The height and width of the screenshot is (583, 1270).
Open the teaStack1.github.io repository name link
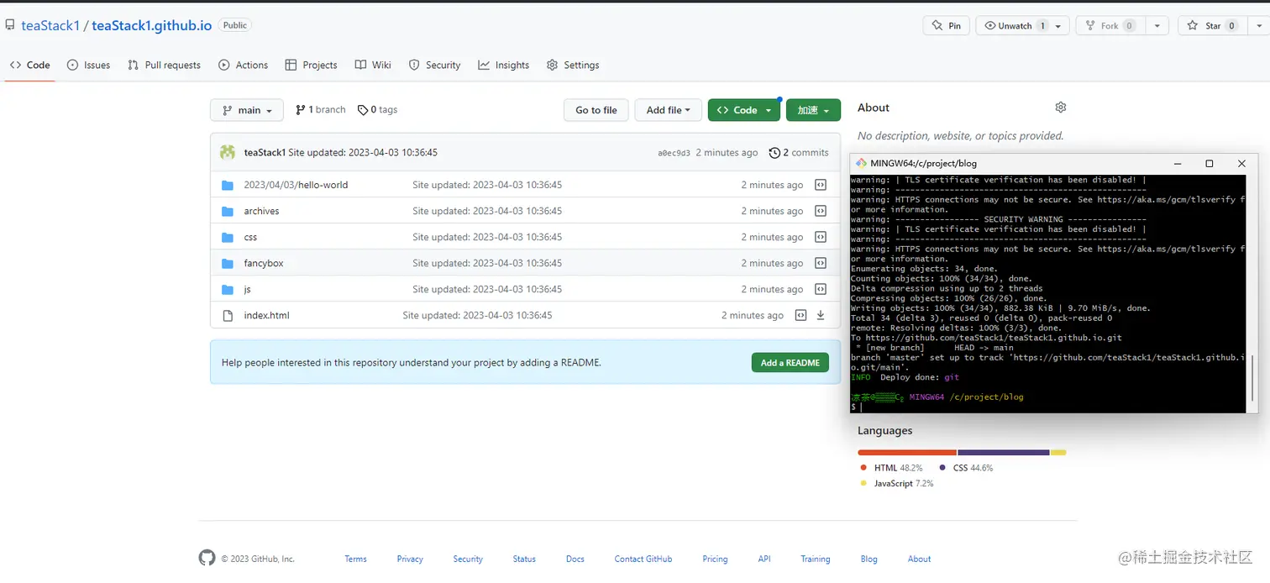[151, 25]
